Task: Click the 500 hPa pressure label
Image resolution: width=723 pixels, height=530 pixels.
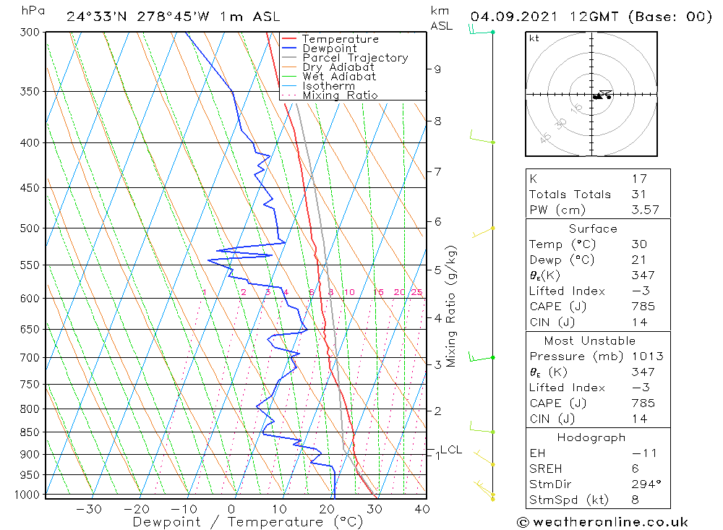Action: pos(30,228)
